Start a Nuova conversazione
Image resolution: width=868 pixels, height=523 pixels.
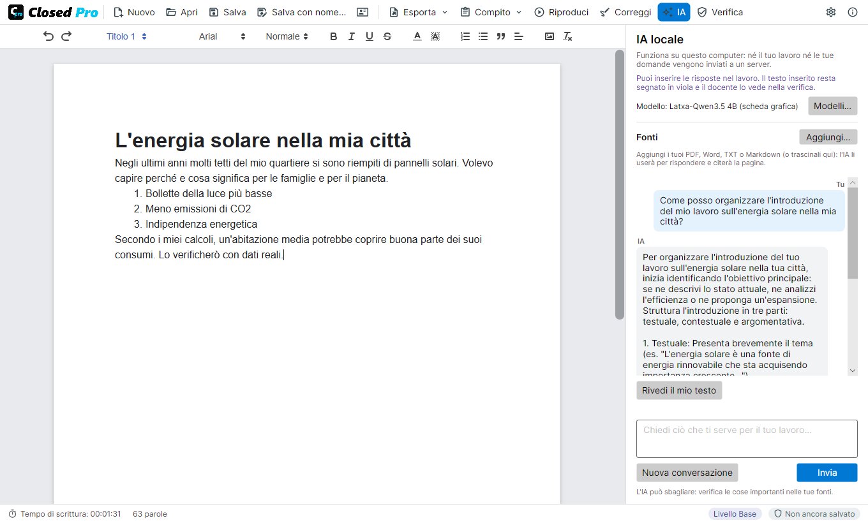point(687,473)
